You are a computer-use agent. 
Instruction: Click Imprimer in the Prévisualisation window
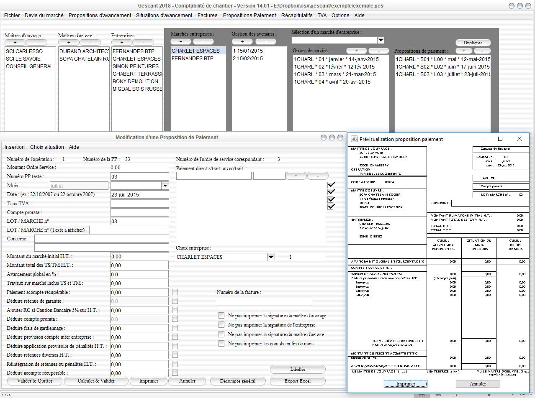[x=406, y=383]
